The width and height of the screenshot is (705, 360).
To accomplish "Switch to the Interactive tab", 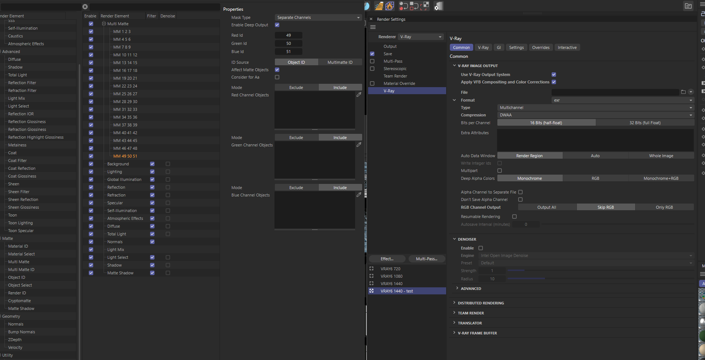I will click(567, 47).
